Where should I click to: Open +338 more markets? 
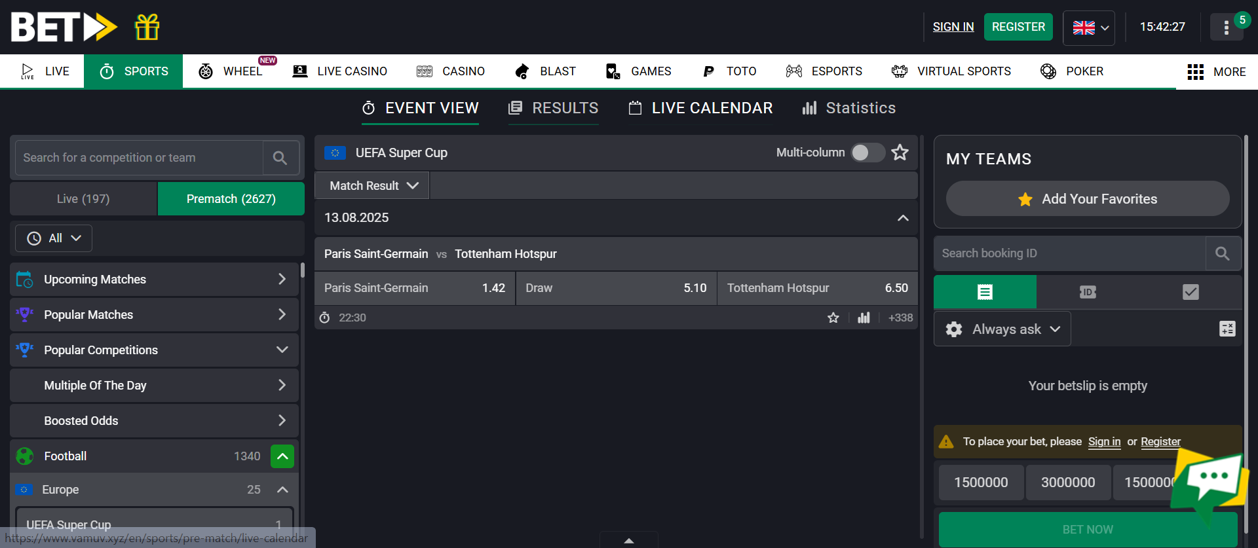[900, 318]
